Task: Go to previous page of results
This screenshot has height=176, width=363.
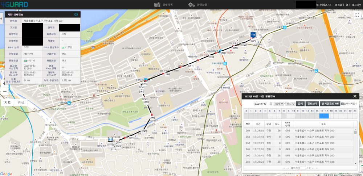Action: pyautogui.click(x=288, y=168)
